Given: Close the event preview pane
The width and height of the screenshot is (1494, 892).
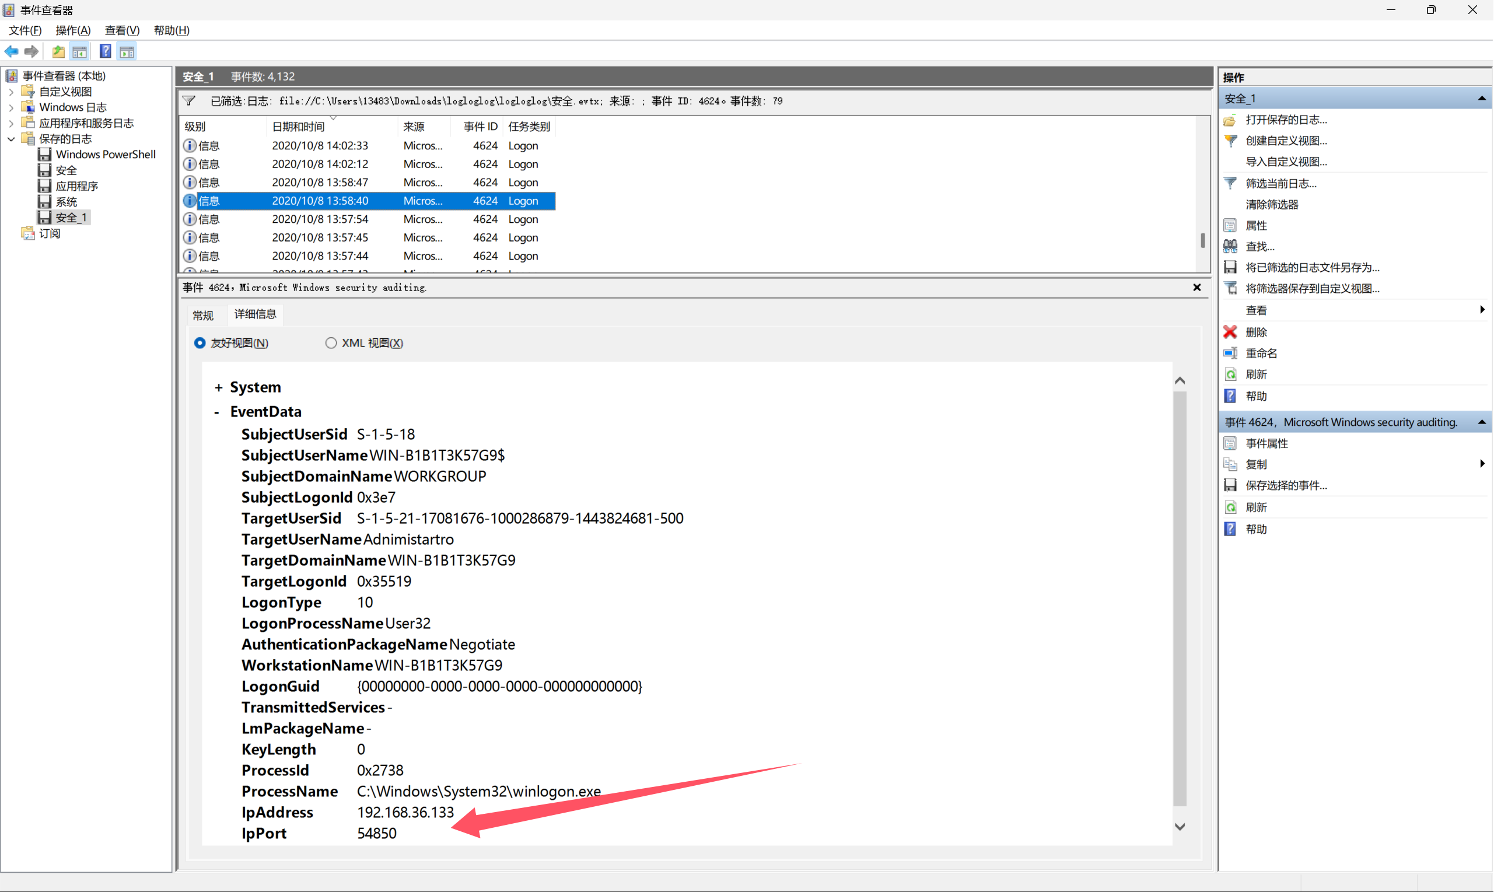Looking at the screenshot, I should [1196, 287].
